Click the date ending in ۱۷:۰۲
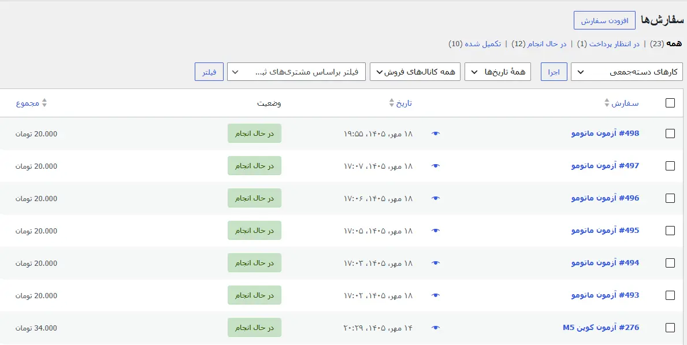Viewport: 687px width, 345px height. coord(378,295)
